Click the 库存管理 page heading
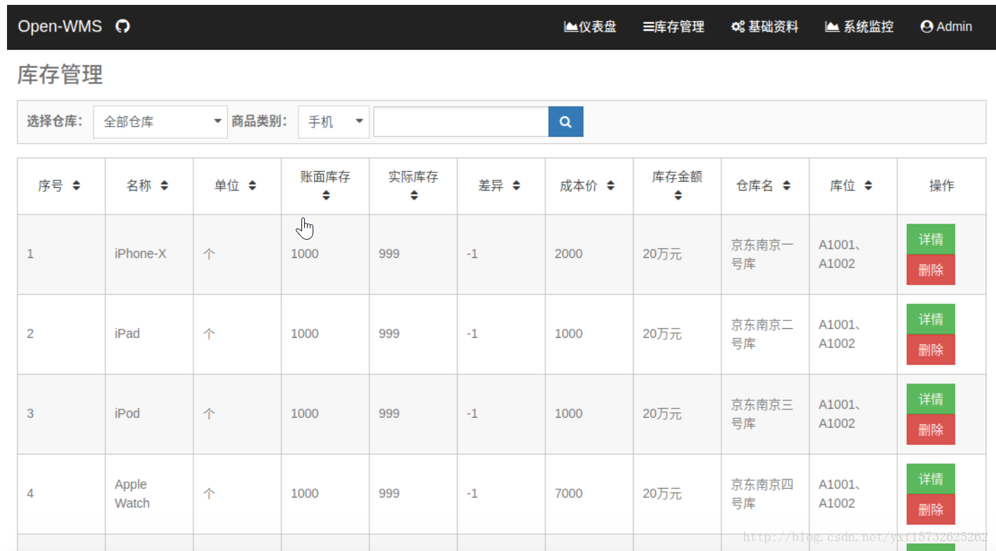This screenshot has height=551, width=996. [x=60, y=75]
